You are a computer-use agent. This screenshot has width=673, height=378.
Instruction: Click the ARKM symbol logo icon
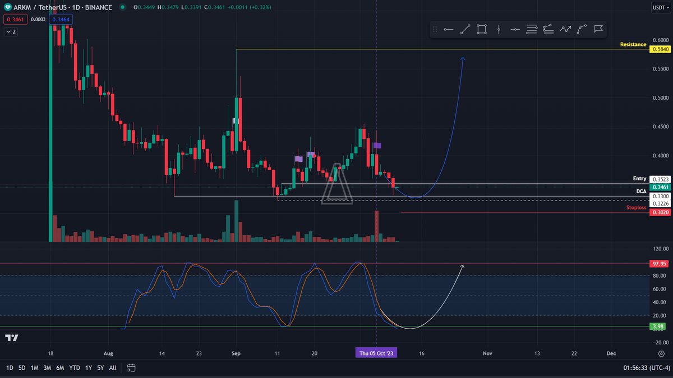(7, 7)
